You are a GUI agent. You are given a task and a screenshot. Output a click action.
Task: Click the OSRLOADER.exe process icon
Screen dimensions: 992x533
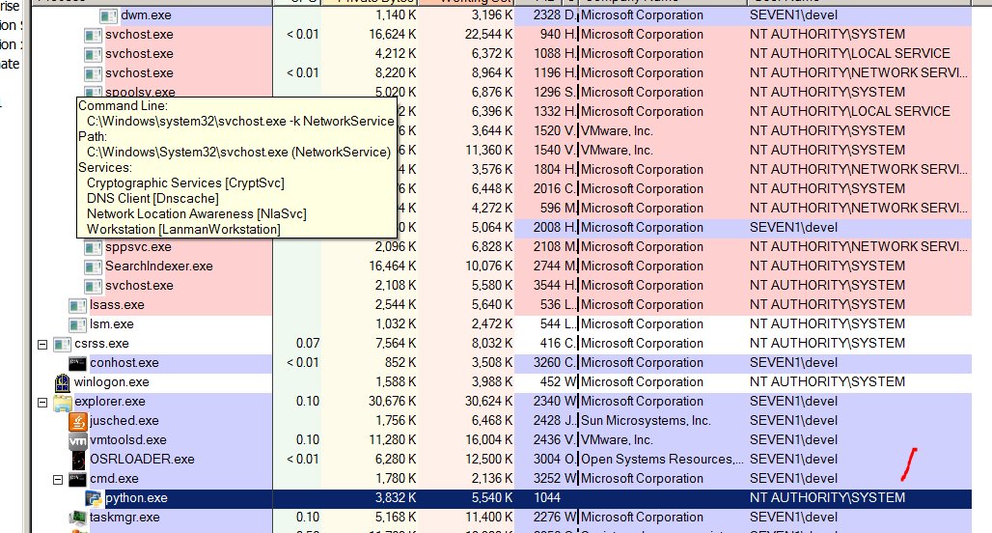78,460
